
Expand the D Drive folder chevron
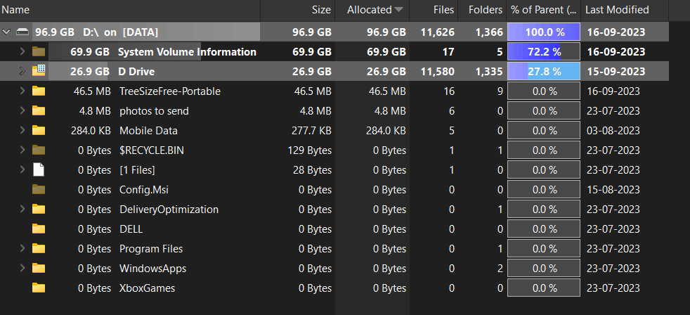click(22, 72)
